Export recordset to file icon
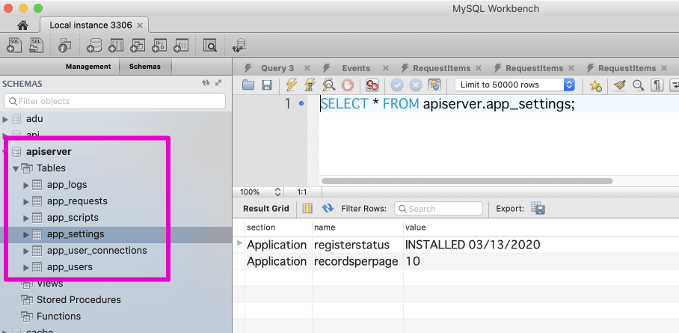679x333 pixels. pos(538,209)
